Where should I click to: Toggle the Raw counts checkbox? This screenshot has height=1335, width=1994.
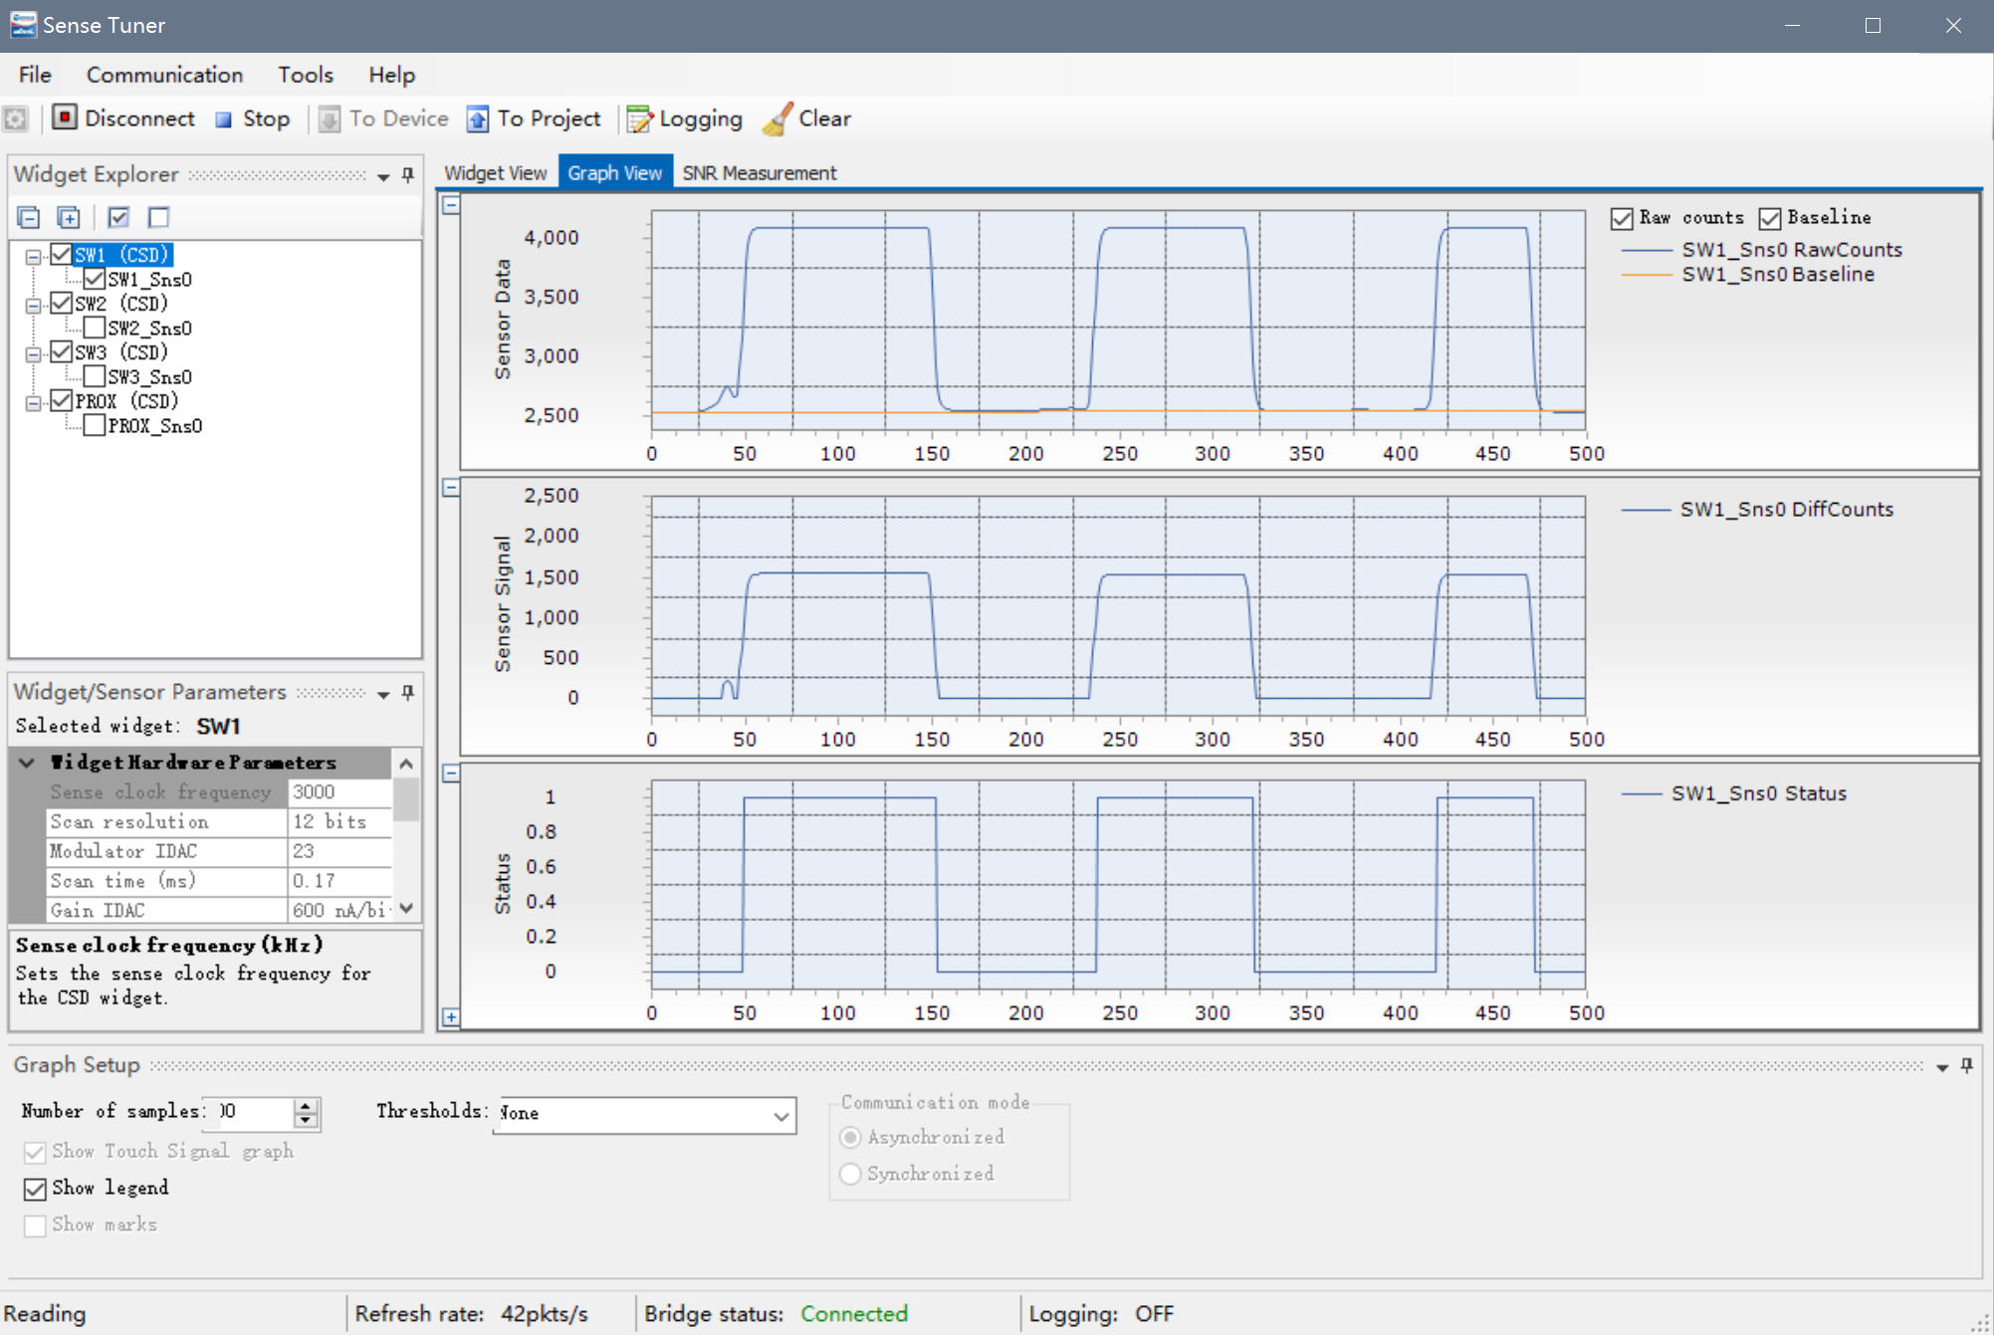click(x=1622, y=218)
